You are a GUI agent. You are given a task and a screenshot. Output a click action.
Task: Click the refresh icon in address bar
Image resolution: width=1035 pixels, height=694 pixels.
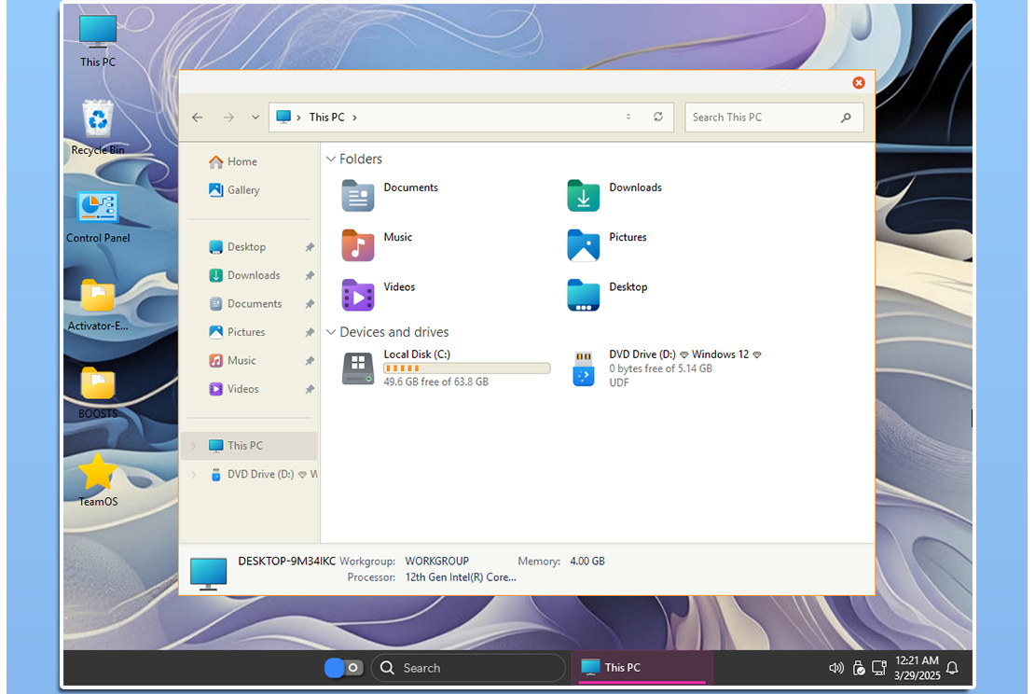[x=658, y=118]
